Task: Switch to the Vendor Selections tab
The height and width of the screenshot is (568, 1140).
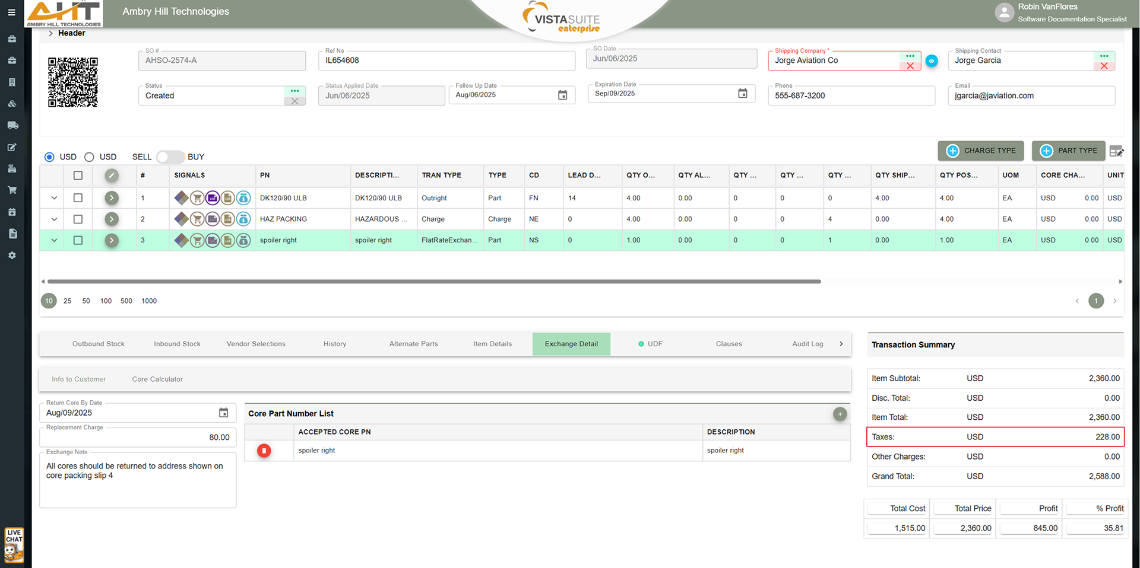Action: click(256, 344)
